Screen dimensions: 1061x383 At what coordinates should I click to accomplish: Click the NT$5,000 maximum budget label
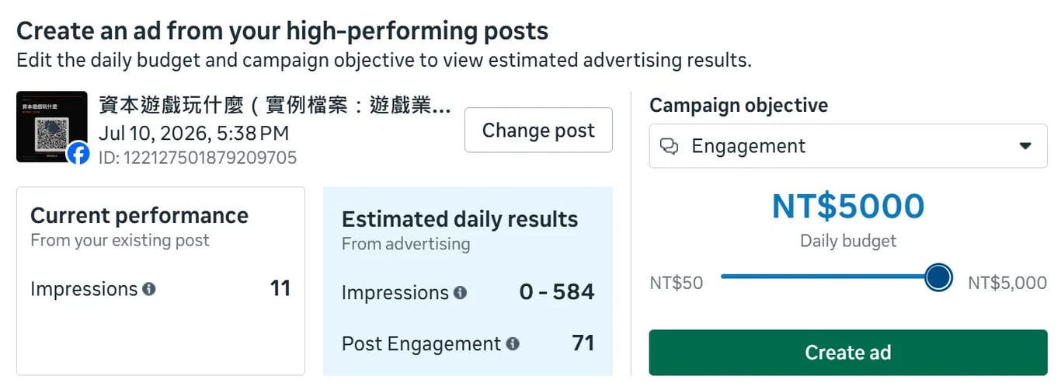point(1007,283)
